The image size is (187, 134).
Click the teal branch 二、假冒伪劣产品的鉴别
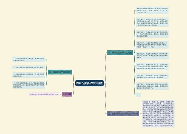(60, 72)
